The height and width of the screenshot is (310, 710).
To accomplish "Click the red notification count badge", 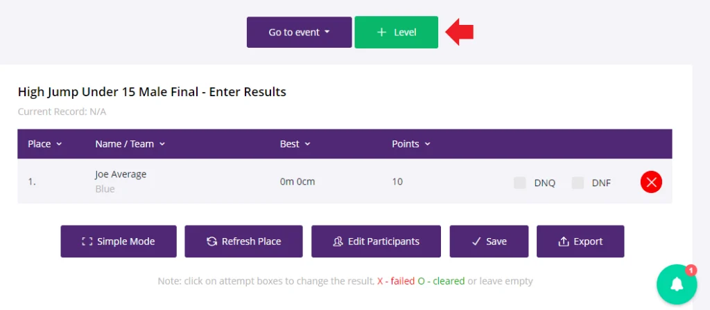I will (x=691, y=271).
